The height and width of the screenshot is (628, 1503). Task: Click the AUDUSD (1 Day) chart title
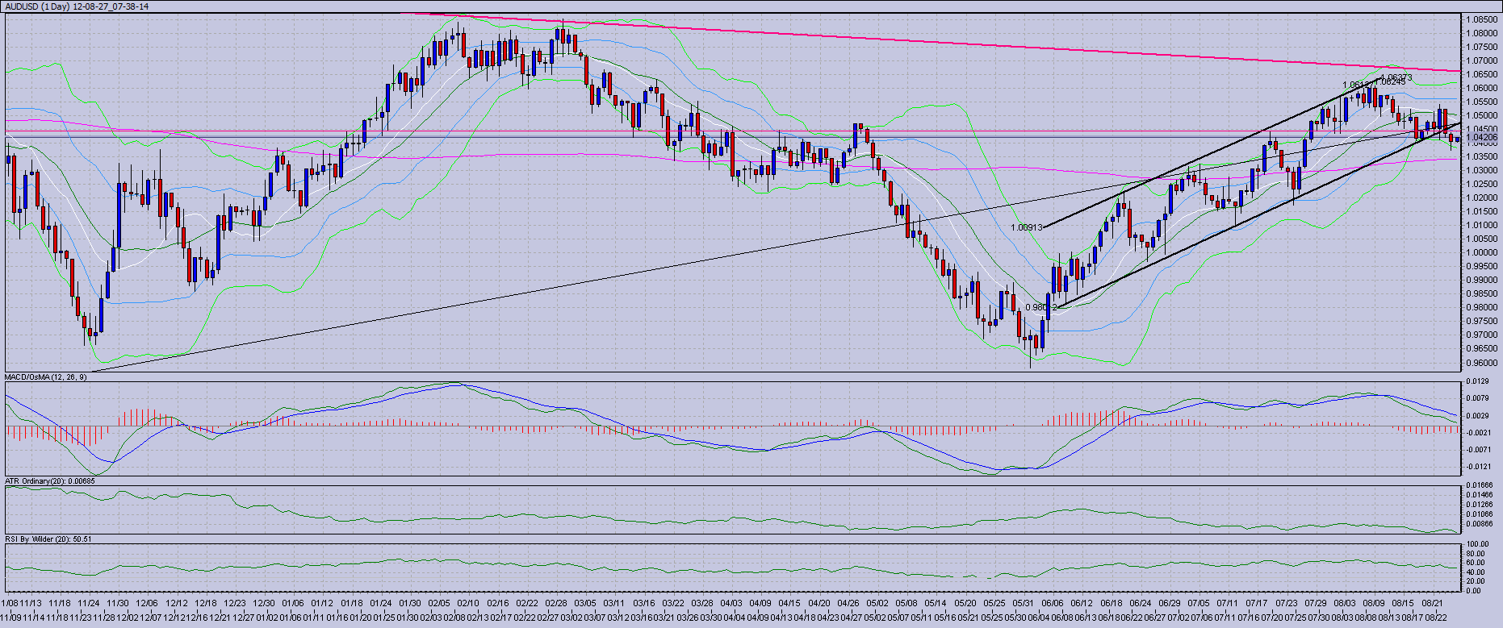[77, 6]
